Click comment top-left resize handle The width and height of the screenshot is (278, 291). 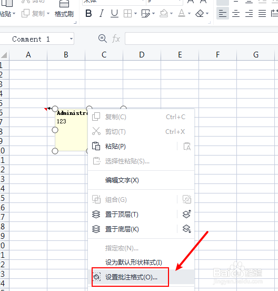coord(55,109)
